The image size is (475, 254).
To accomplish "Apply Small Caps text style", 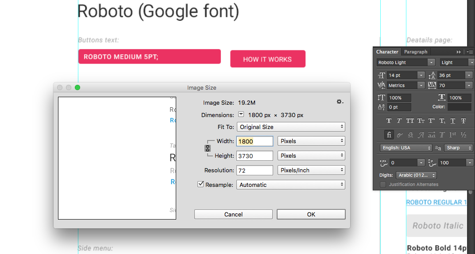I will pyautogui.click(x=421, y=121).
